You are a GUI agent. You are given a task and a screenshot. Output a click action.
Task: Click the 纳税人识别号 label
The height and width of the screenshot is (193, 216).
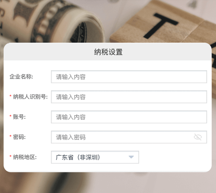pos(30,97)
